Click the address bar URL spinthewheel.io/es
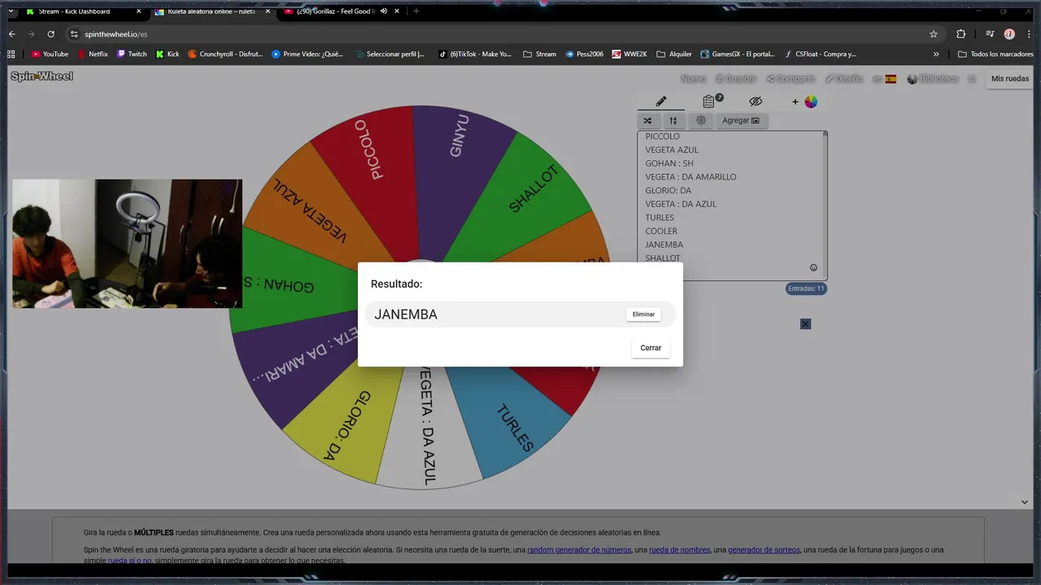The image size is (1041, 585). (115, 34)
